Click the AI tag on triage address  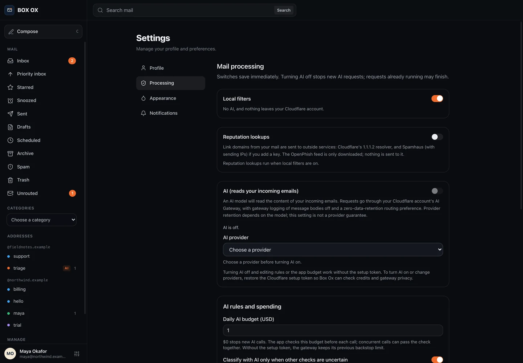[66, 268]
